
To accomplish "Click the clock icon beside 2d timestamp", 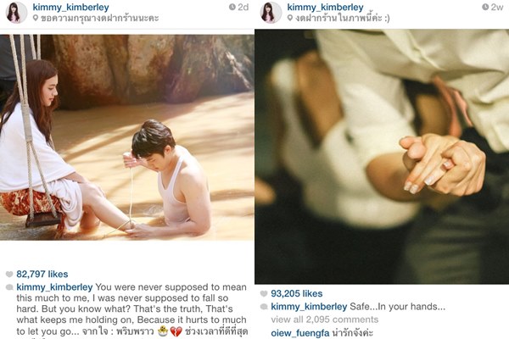I will pyautogui.click(x=232, y=7).
